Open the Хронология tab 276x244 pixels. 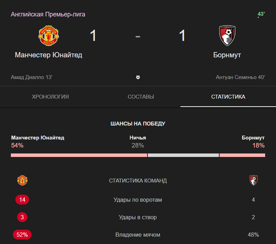50,96
